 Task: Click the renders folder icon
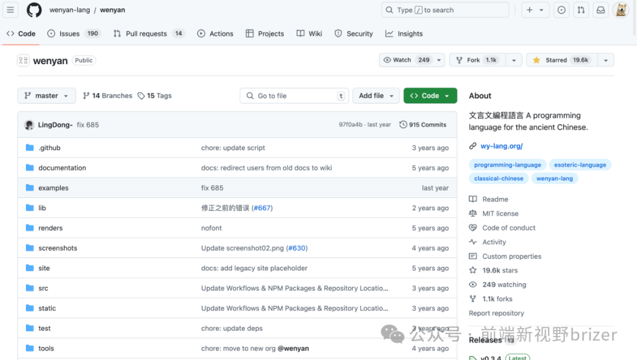tap(29, 227)
